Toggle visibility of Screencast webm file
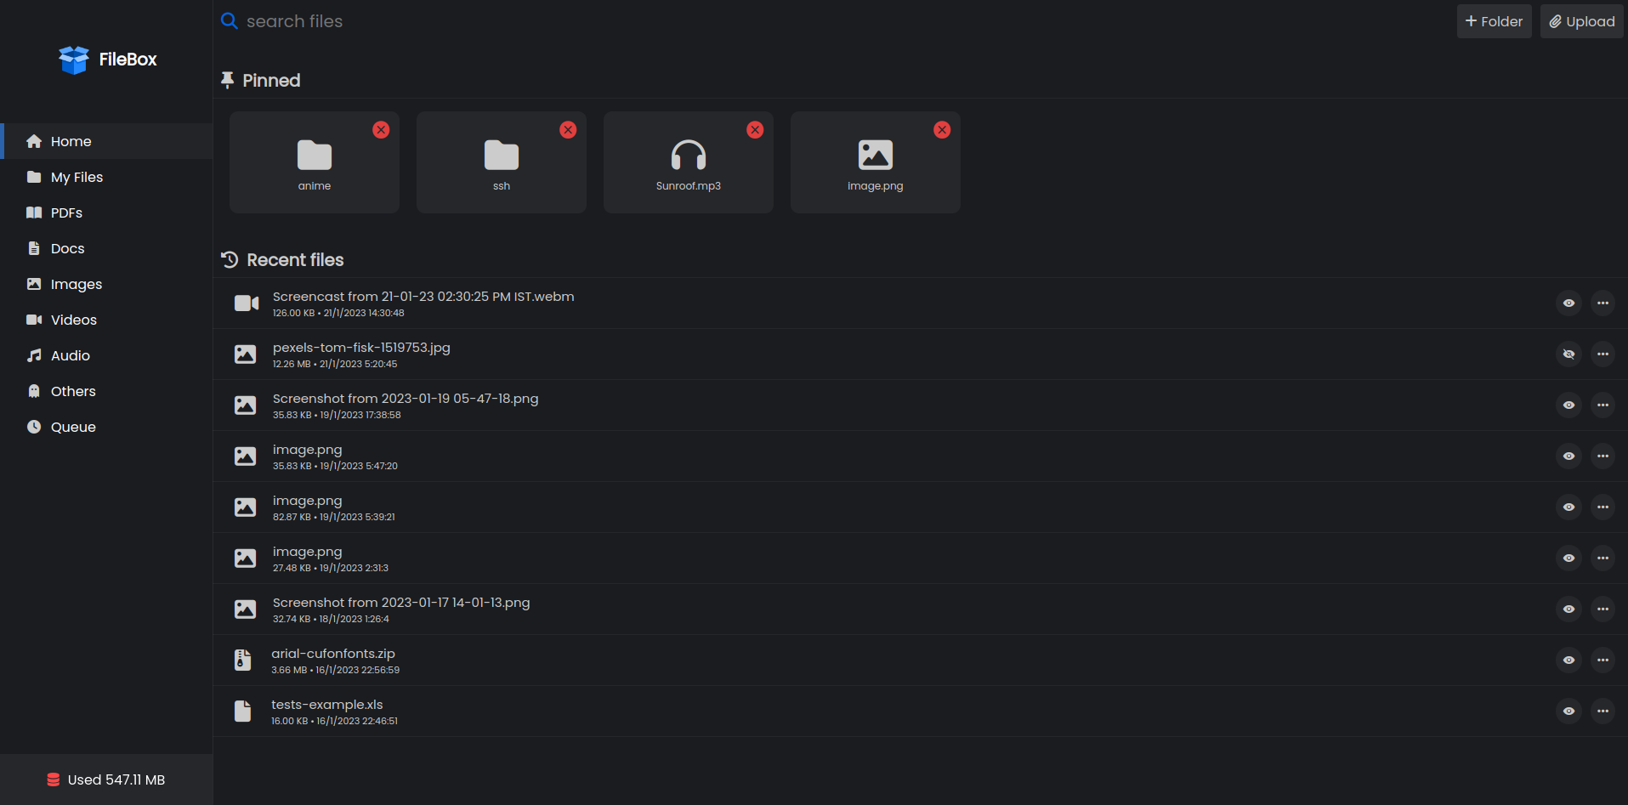 pos(1568,303)
